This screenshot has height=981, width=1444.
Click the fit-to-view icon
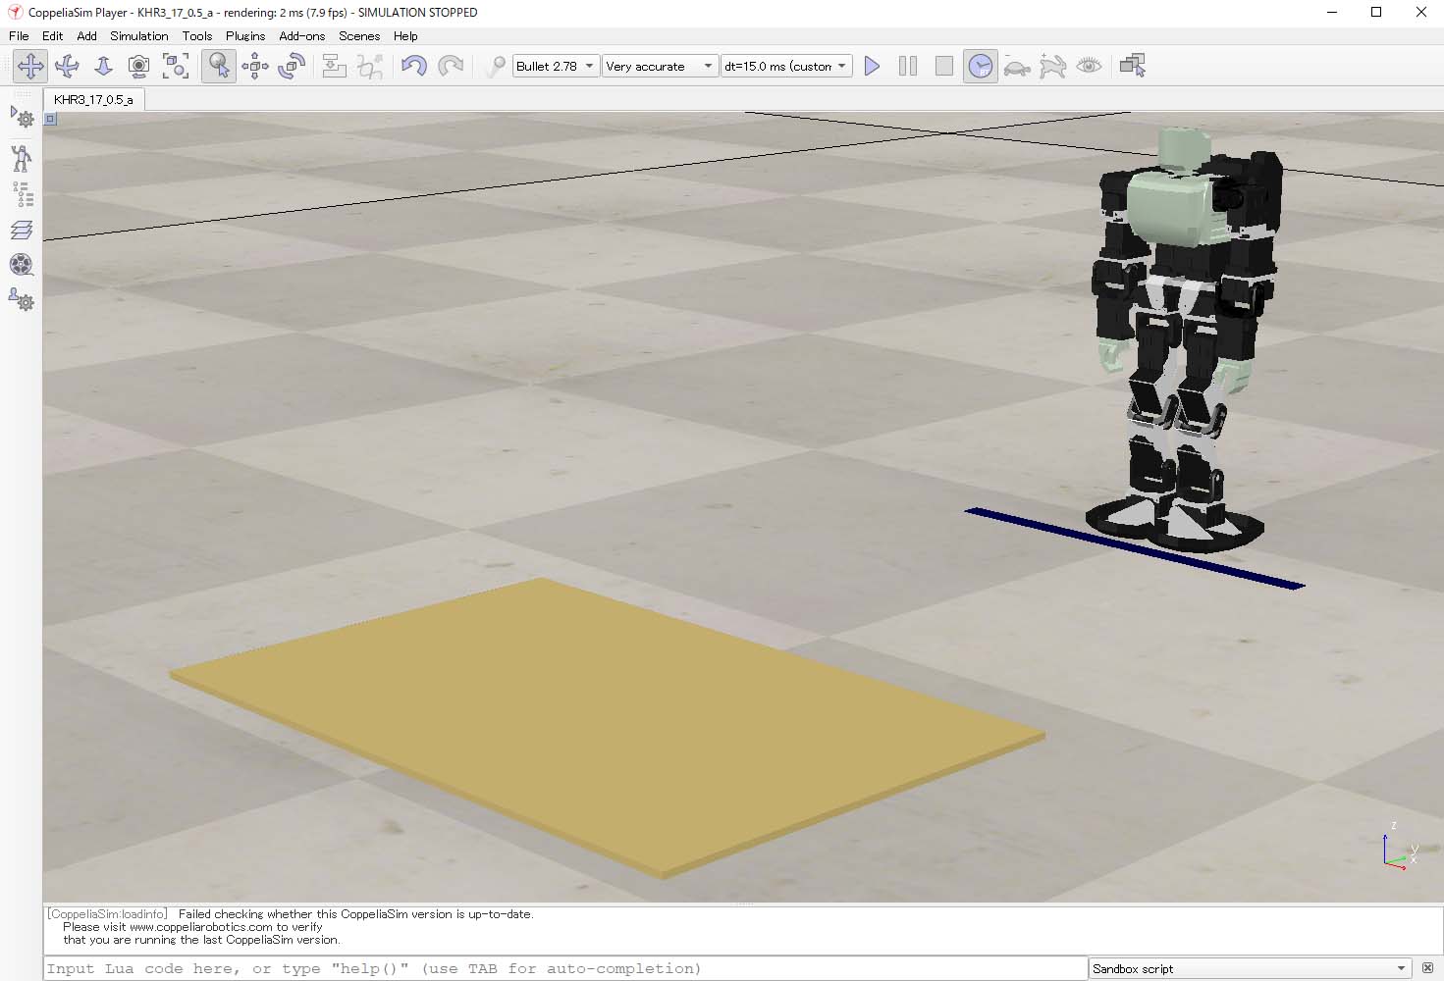point(176,66)
